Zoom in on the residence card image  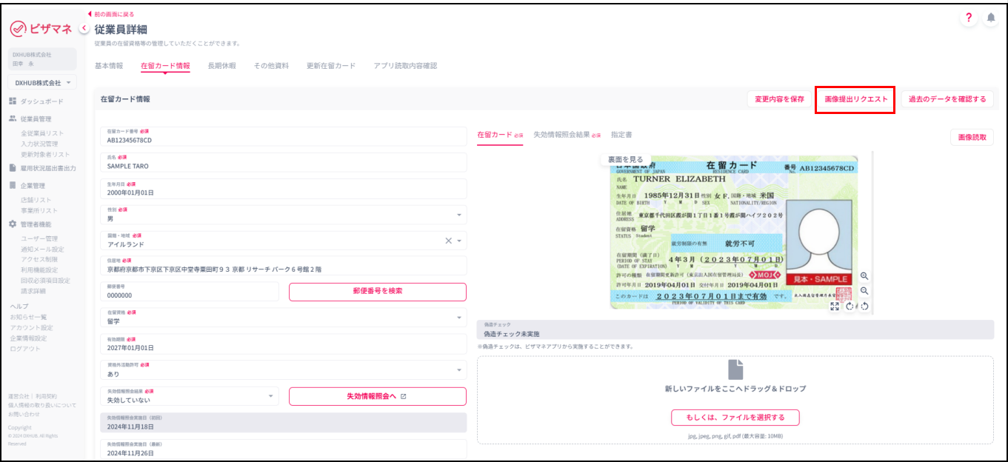click(x=864, y=275)
